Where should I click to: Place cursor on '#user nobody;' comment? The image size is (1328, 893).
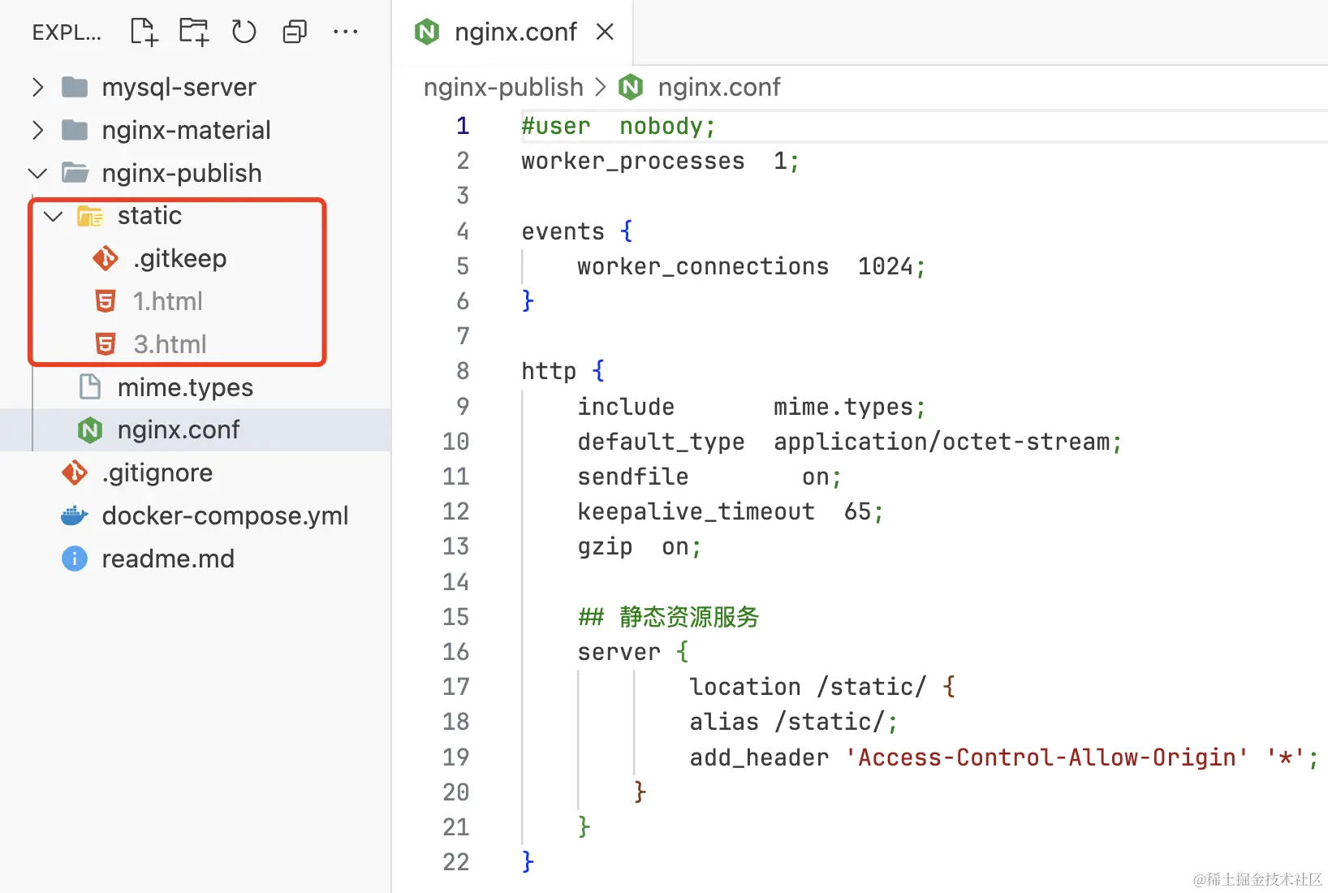pos(619,126)
